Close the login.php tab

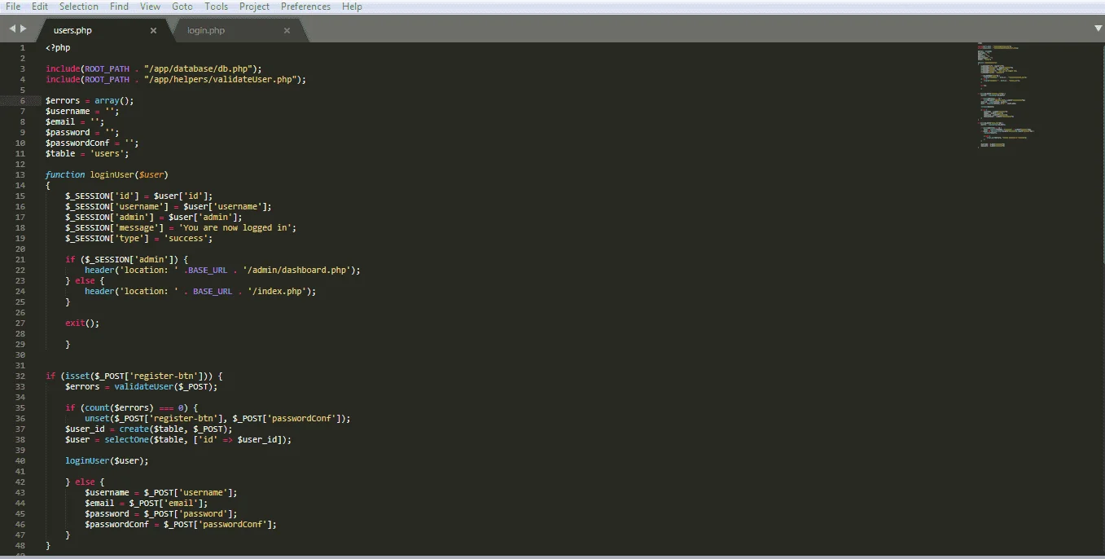click(287, 31)
